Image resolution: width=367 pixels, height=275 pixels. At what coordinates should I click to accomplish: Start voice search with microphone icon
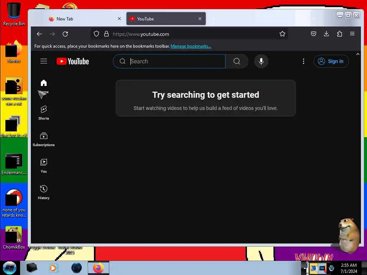click(261, 61)
